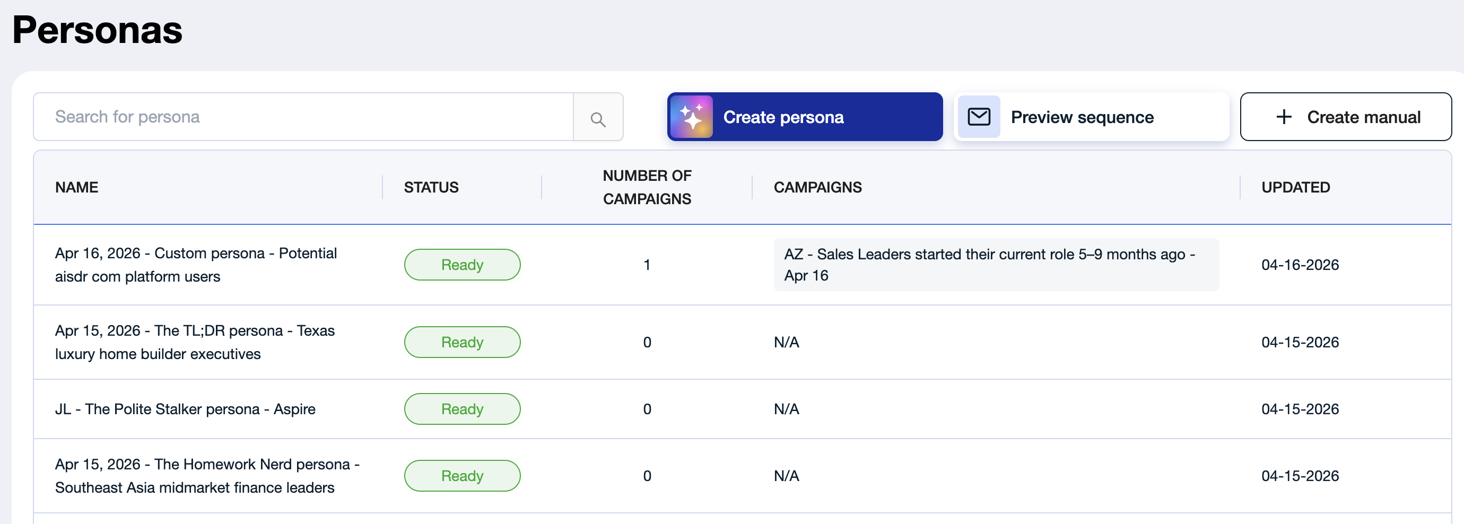Viewport: 1464px width, 524px height.
Task: Sort by the UPDATED column header
Action: click(1296, 188)
